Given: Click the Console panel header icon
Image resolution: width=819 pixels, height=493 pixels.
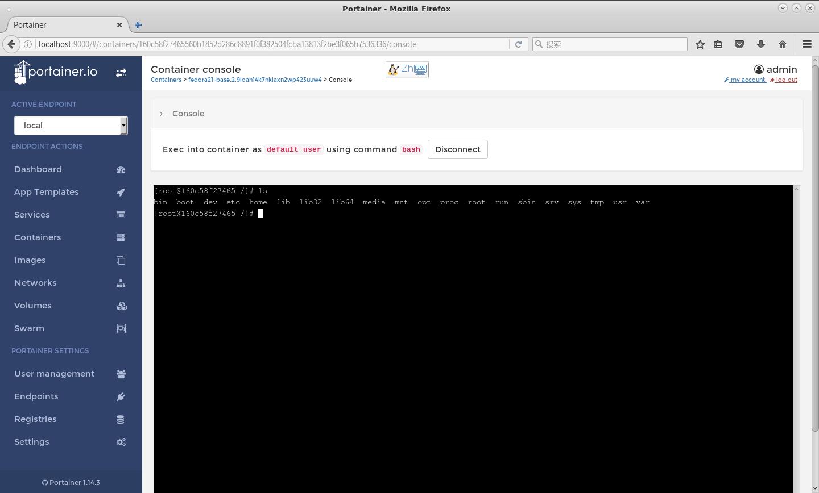Looking at the screenshot, I should click(x=163, y=114).
